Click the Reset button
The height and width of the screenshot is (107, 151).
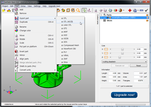pos(138,66)
